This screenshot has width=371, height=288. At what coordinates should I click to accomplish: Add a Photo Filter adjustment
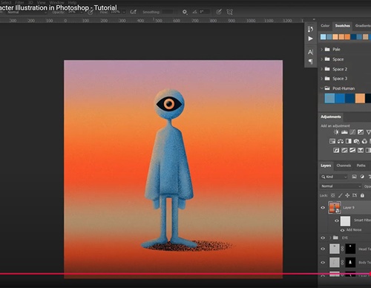(x=356, y=141)
